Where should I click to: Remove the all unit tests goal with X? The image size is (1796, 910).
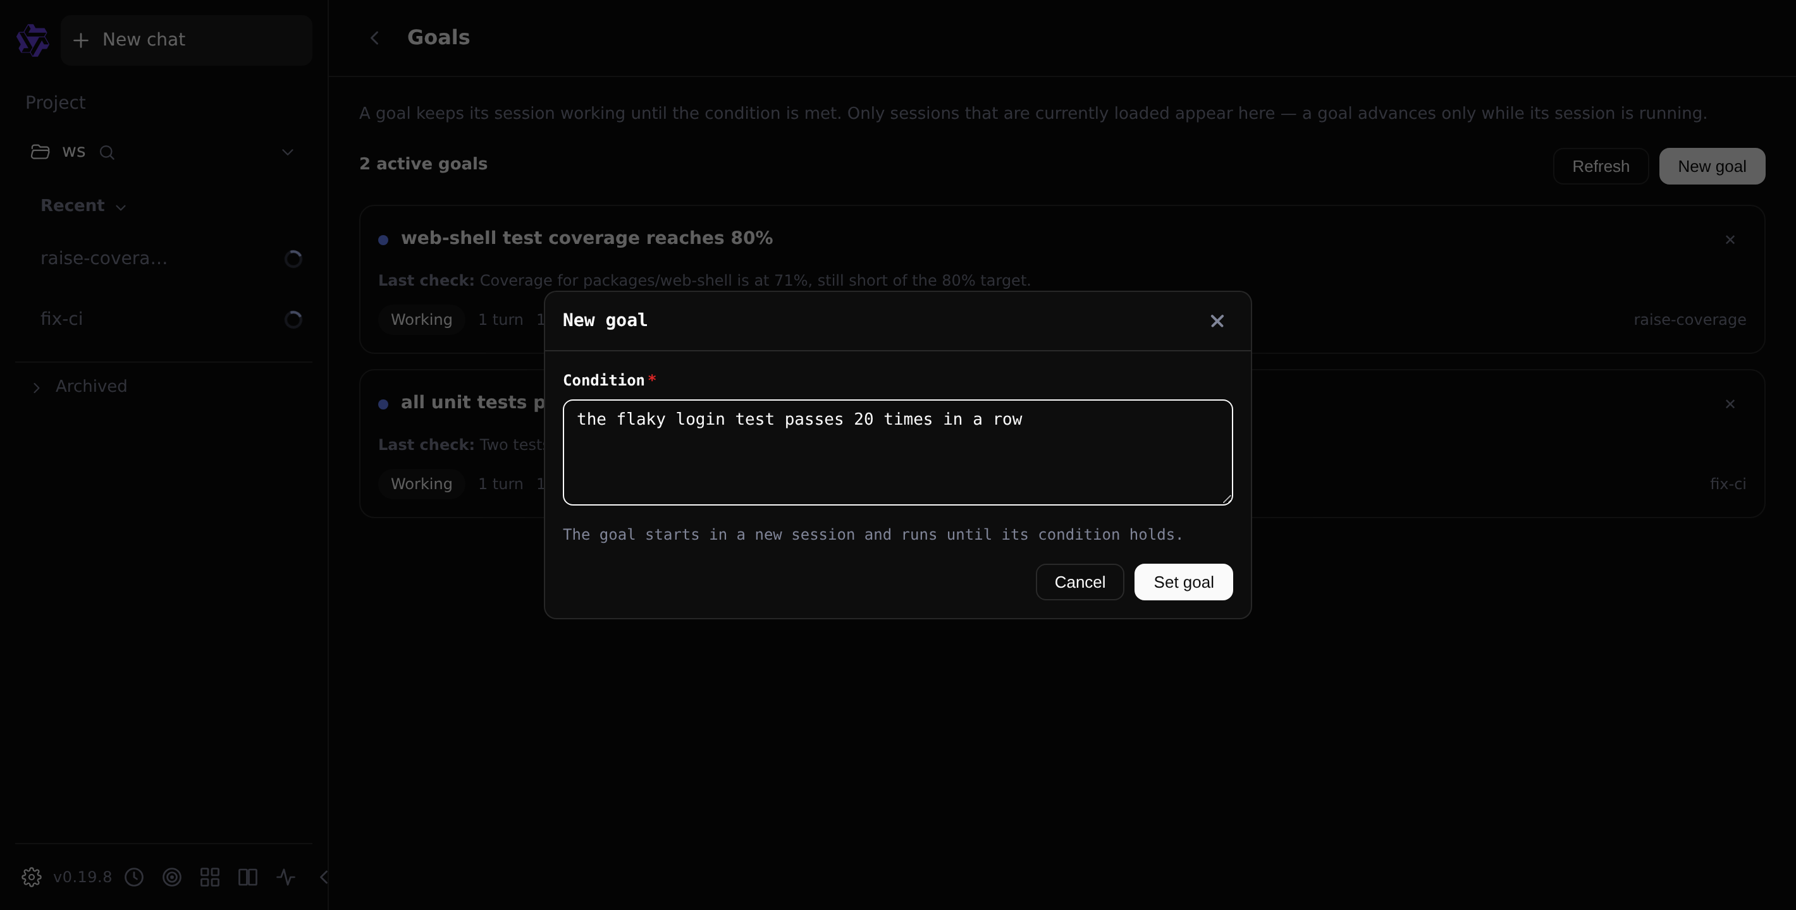click(1730, 404)
